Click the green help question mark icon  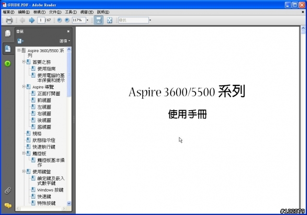pos(8,64)
